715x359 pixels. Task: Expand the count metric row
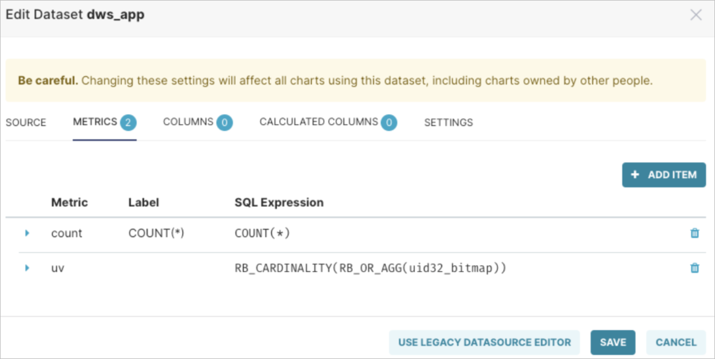[x=27, y=233]
